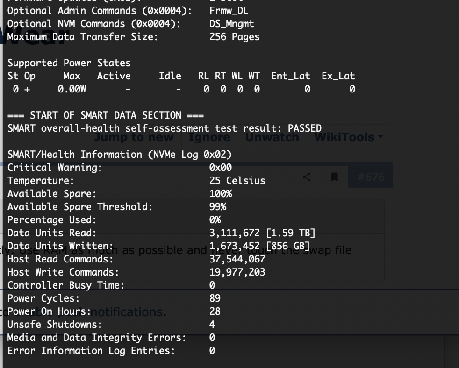Click the '99%' spare threshold value
The height and width of the screenshot is (368, 459).
pyautogui.click(x=218, y=207)
